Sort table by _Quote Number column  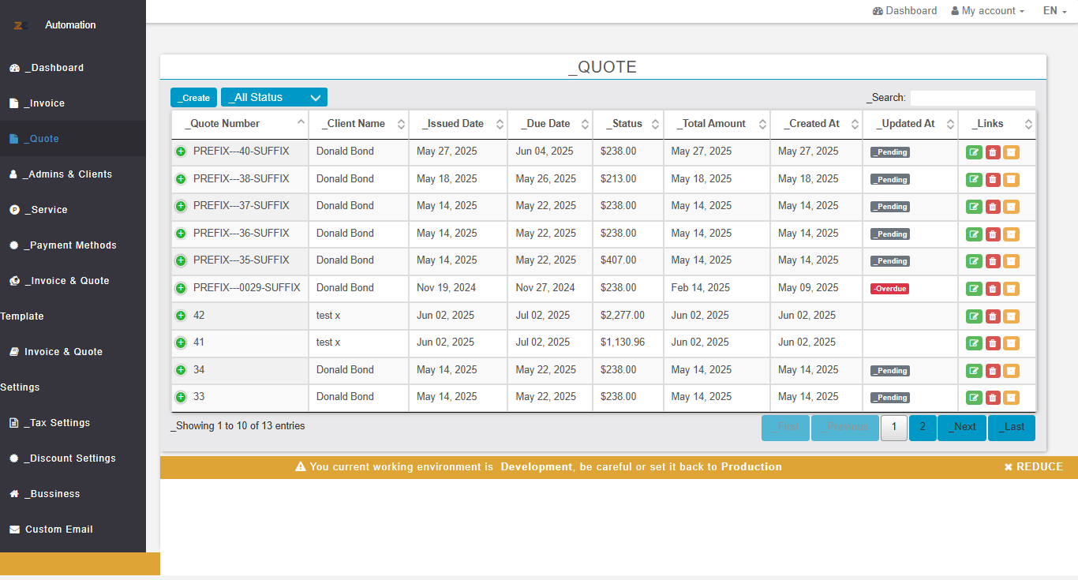point(240,124)
